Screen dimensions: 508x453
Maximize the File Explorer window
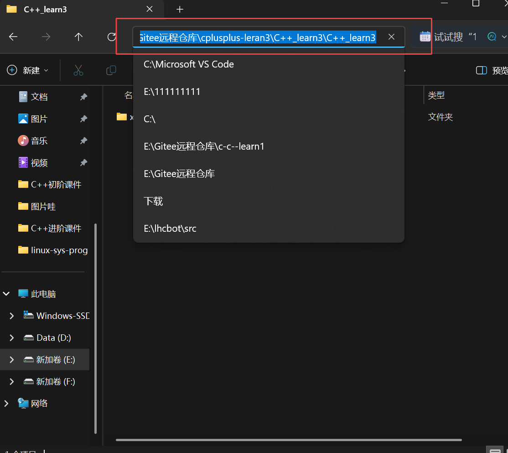476,4
